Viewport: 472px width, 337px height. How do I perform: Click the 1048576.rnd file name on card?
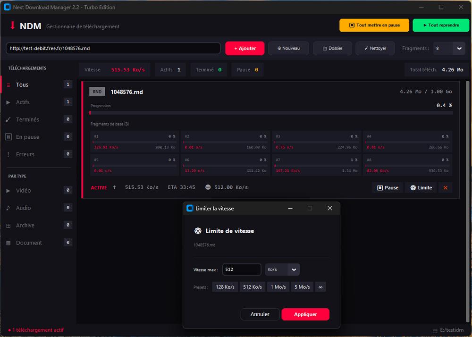pyautogui.click(x=126, y=92)
